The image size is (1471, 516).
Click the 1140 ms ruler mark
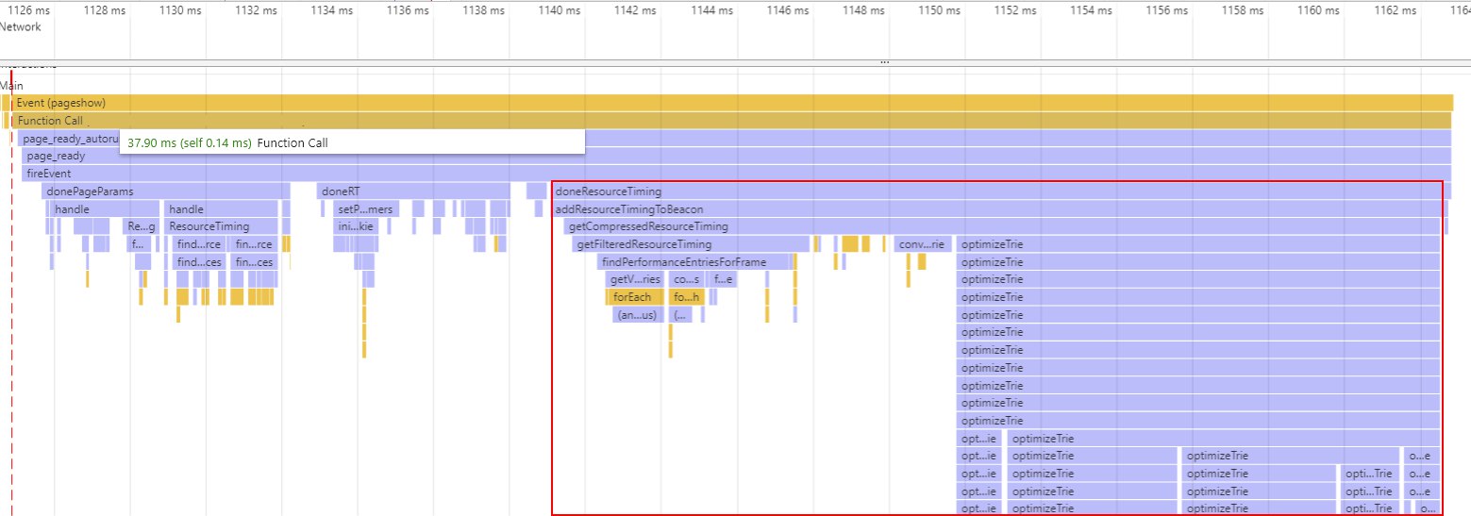click(x=560, y=9)
